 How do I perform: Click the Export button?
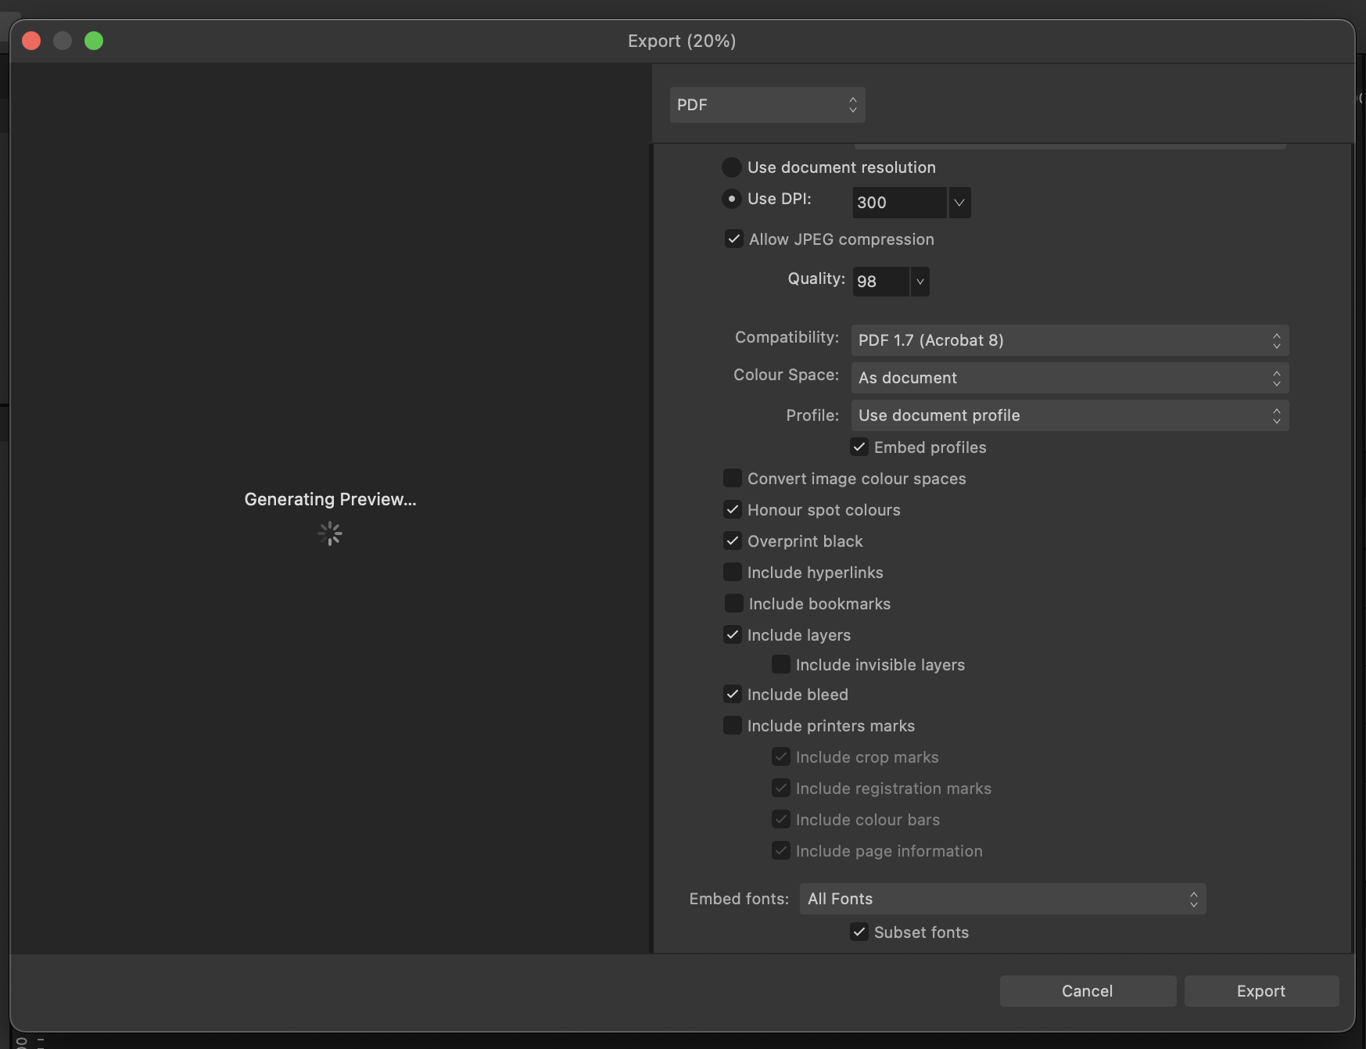[x=1260, y=991]
